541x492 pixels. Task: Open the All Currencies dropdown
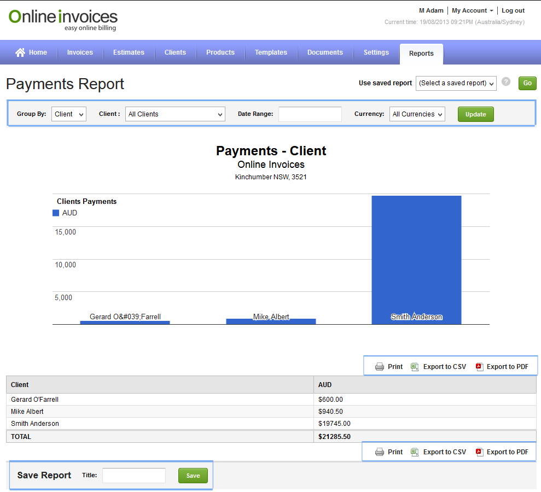[x=417, y=114]
